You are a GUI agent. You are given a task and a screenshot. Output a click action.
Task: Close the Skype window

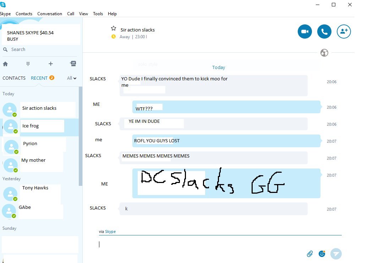[350, 5]
